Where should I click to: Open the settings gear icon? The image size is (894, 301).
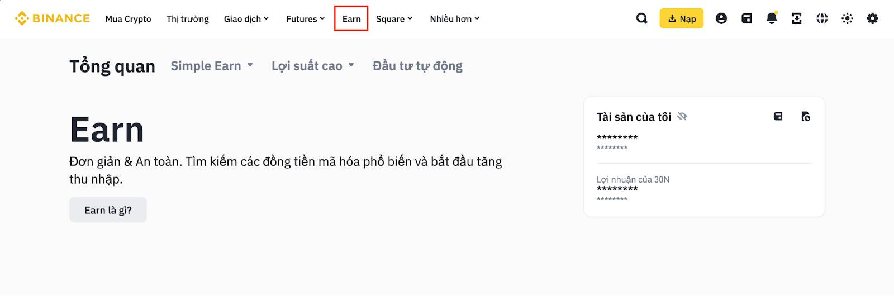click(x=872, y=18)
